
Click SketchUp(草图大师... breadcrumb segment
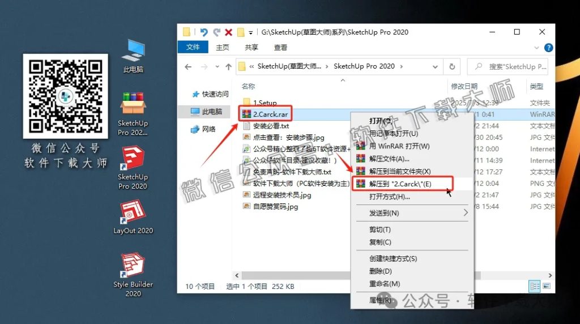pos(289,66)
